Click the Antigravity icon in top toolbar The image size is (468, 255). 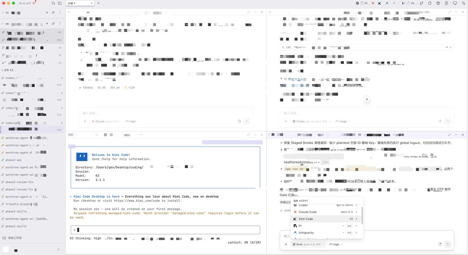[x=387, y=3]
